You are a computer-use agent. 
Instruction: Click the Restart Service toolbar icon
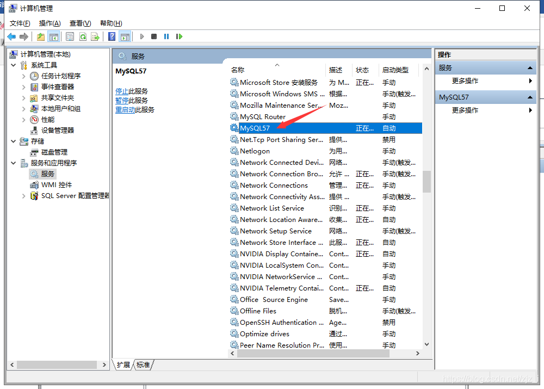[x=179, y=36]
